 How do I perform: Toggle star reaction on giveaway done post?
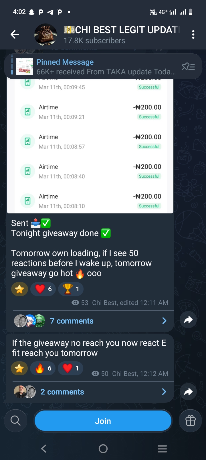(19, 289)
